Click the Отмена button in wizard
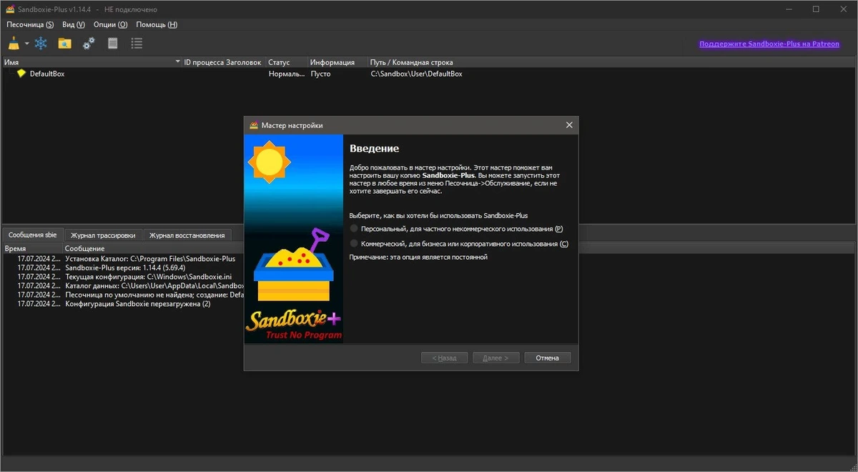 [547, 358]
